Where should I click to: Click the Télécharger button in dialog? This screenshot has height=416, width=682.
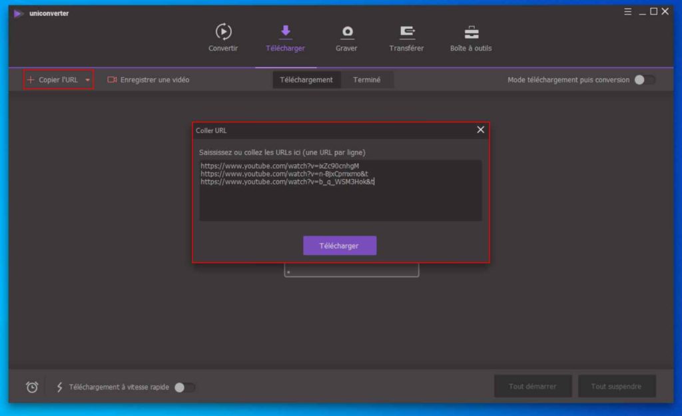[340, 246]
